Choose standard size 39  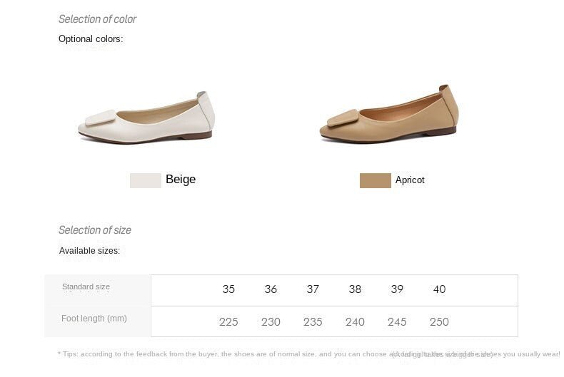[x=397, y=289]
